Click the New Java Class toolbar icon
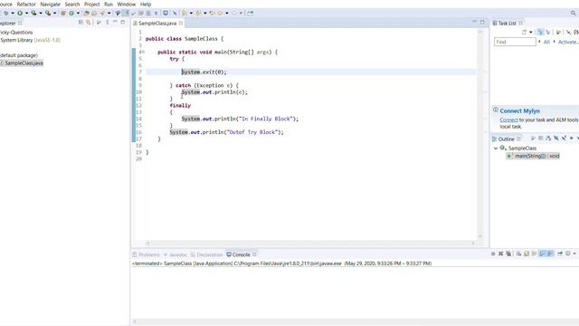The height and width of the screenshot is (326, 579). [x=71, y=13]
